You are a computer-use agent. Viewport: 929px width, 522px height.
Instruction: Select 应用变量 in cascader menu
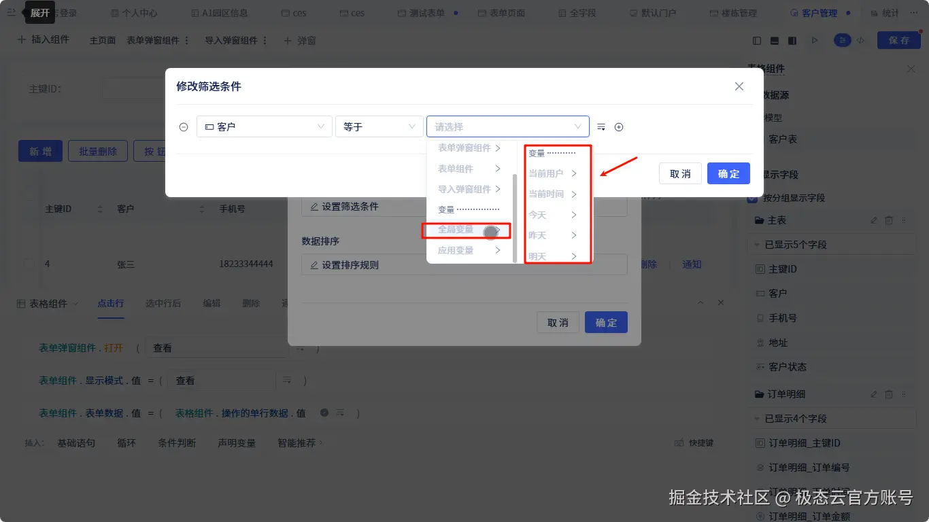tap(469, 250)
